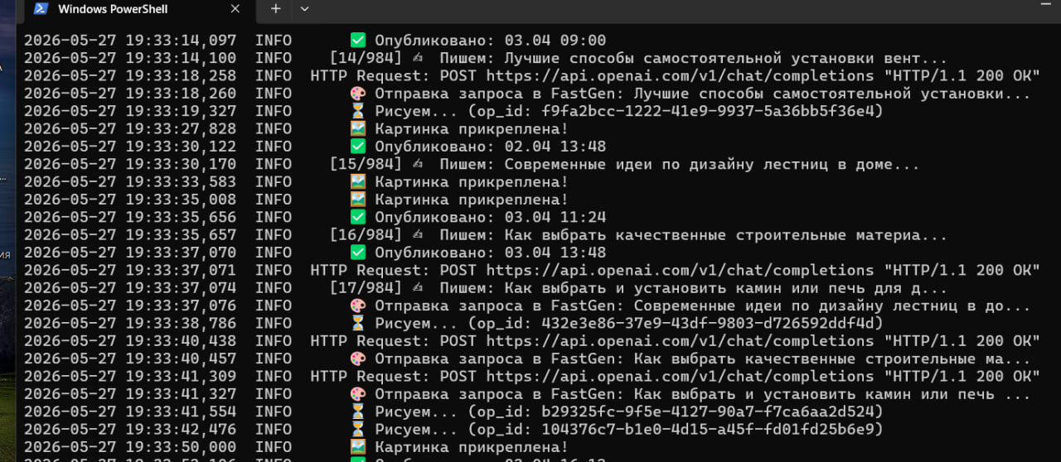
Task: Select the Windows PowerShell tab title
Action: (x=113, y=9)
